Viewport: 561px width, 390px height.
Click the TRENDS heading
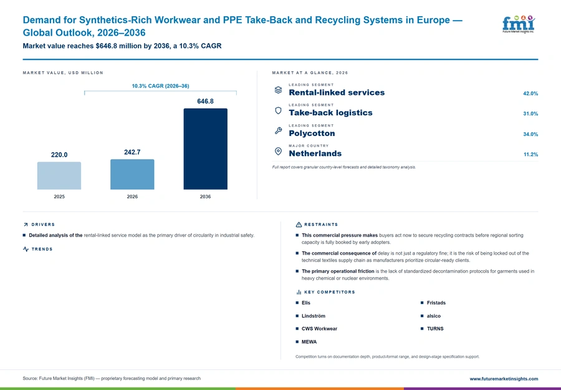click(42, 249)
